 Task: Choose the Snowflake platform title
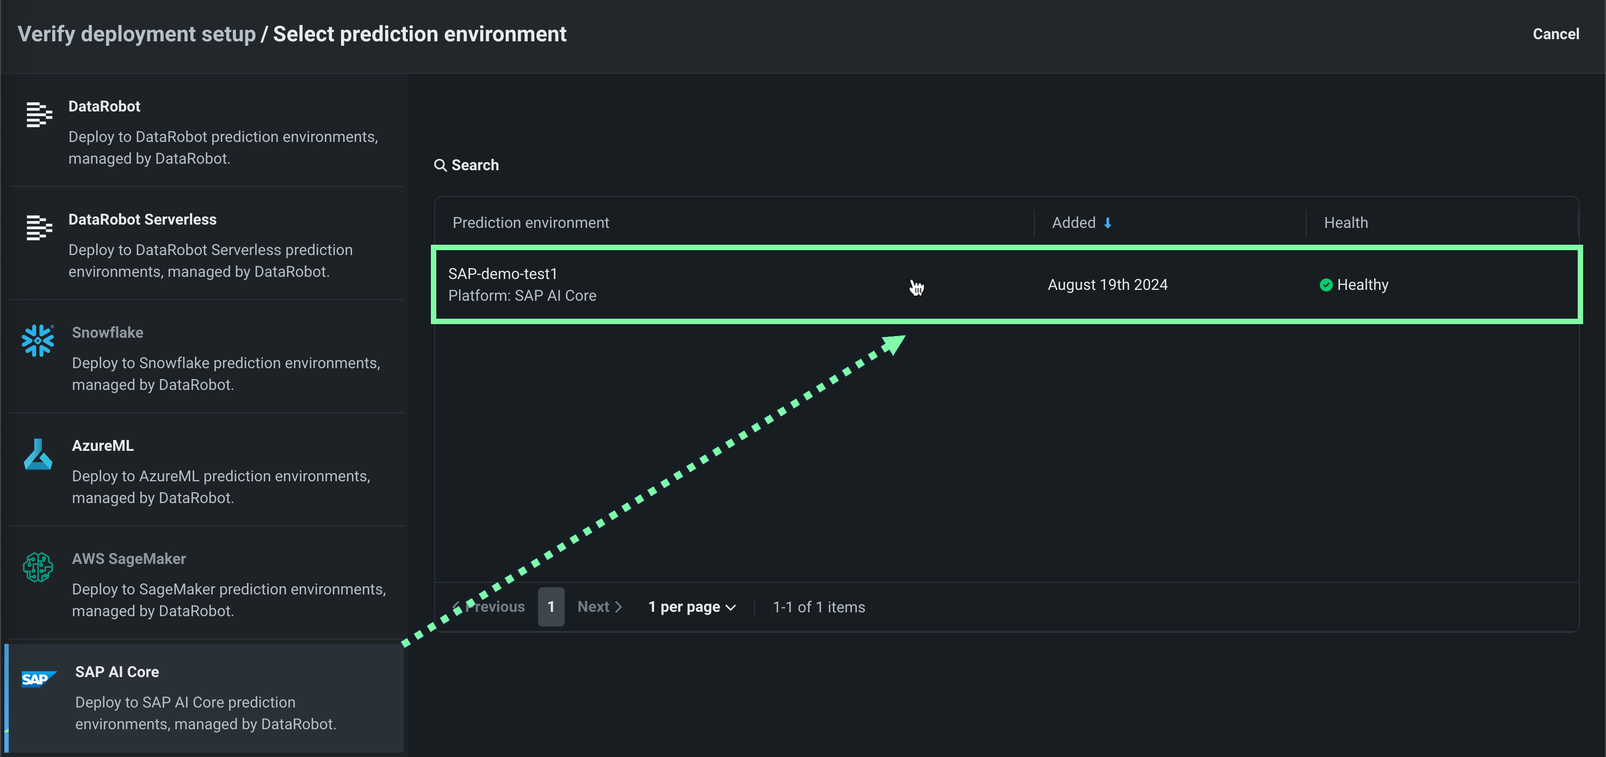[x=107, y=333]
